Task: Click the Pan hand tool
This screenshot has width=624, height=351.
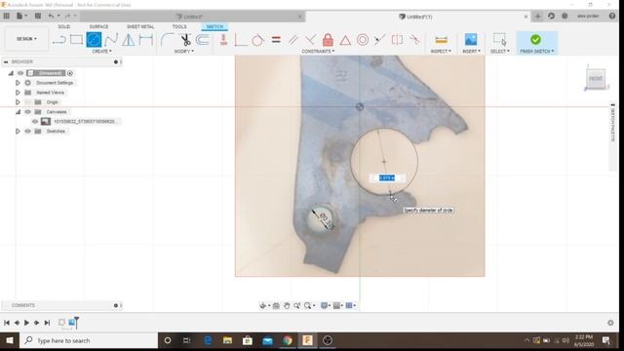Action: [x=287, y=305]
